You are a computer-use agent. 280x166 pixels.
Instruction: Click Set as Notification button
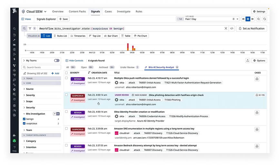251,29
